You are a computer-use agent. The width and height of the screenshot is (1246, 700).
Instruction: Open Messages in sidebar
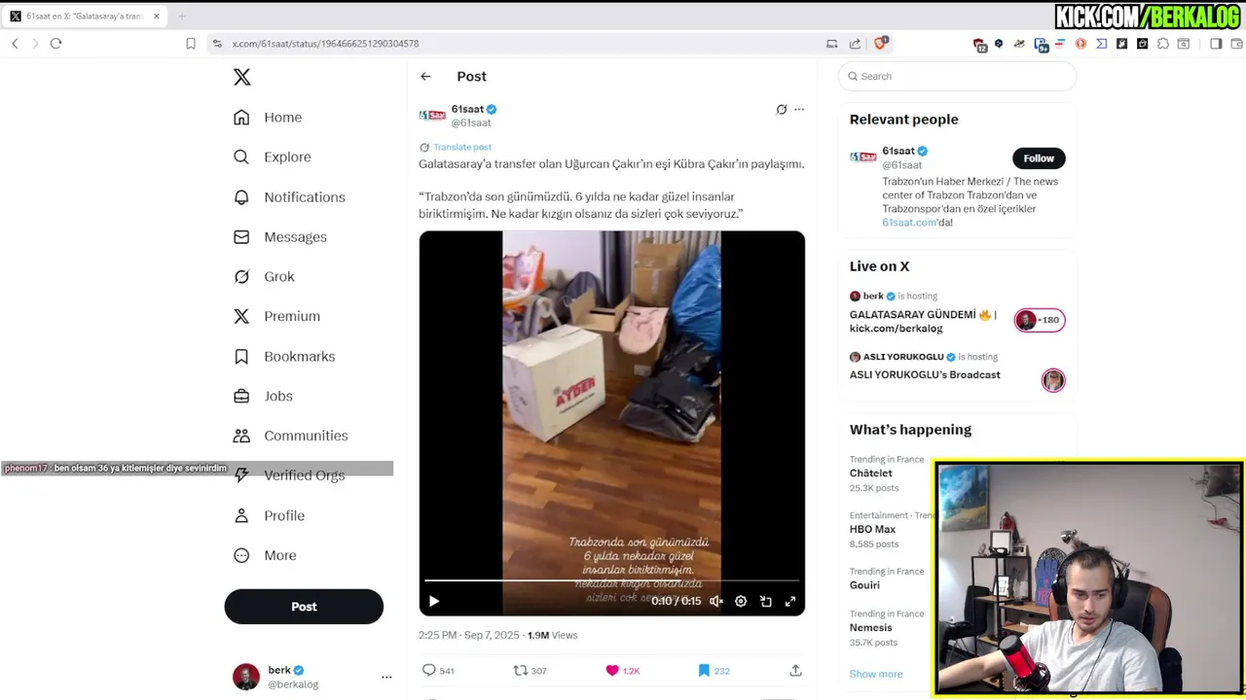coord(279,237)
